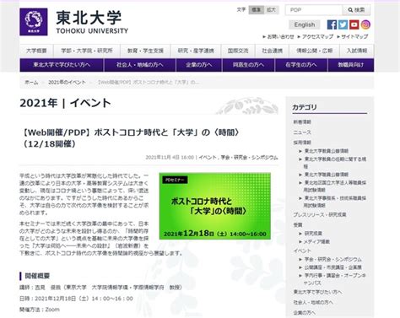The width and height of the screenshot is (400, 318).
Task: Open the 学部・大学院・研究所 menu
Action: coord(87,51)
